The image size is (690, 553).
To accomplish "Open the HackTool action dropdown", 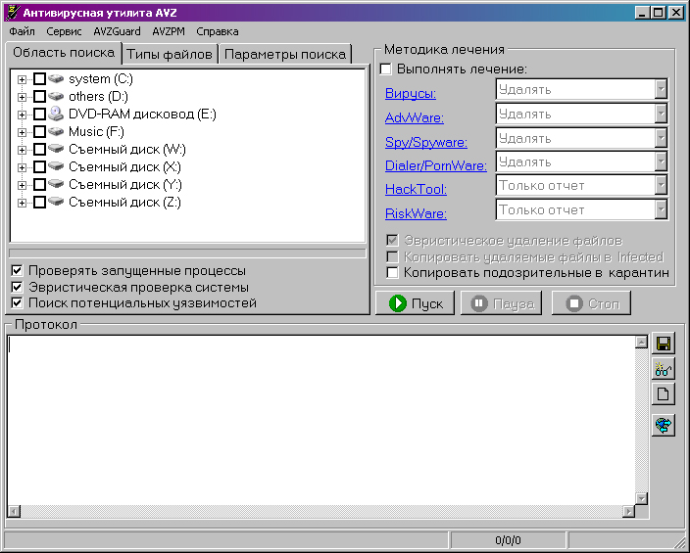I will [661, 186].
